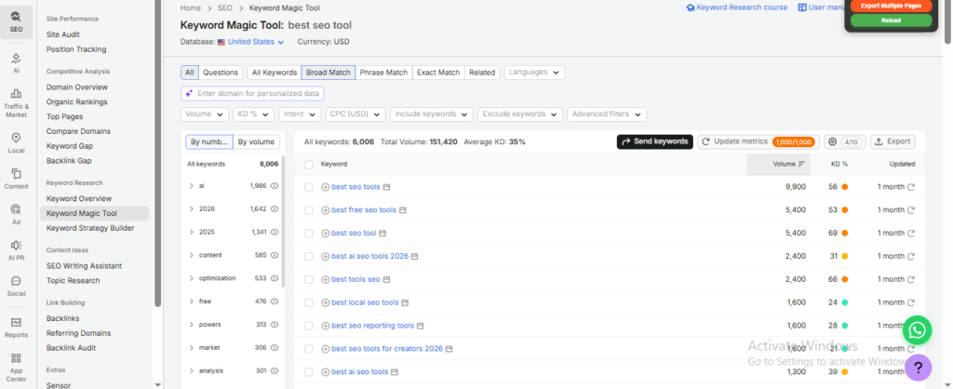Open the best seo tools for creators 2026 keyword
Viewport: 953px width, 389px height.
(x=386, y=349)
